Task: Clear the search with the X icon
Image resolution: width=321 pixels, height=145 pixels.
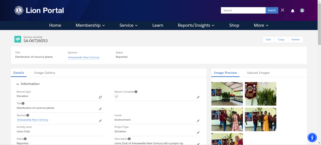Action: tap(282, 10)
